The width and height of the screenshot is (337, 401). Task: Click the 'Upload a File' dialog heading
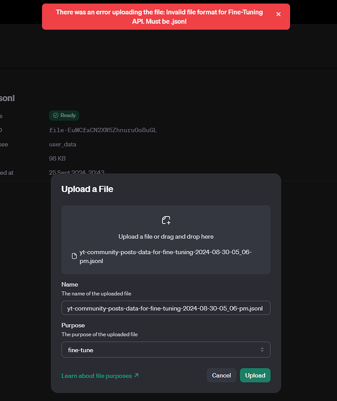pyautogui.click(x=87, y=189)
